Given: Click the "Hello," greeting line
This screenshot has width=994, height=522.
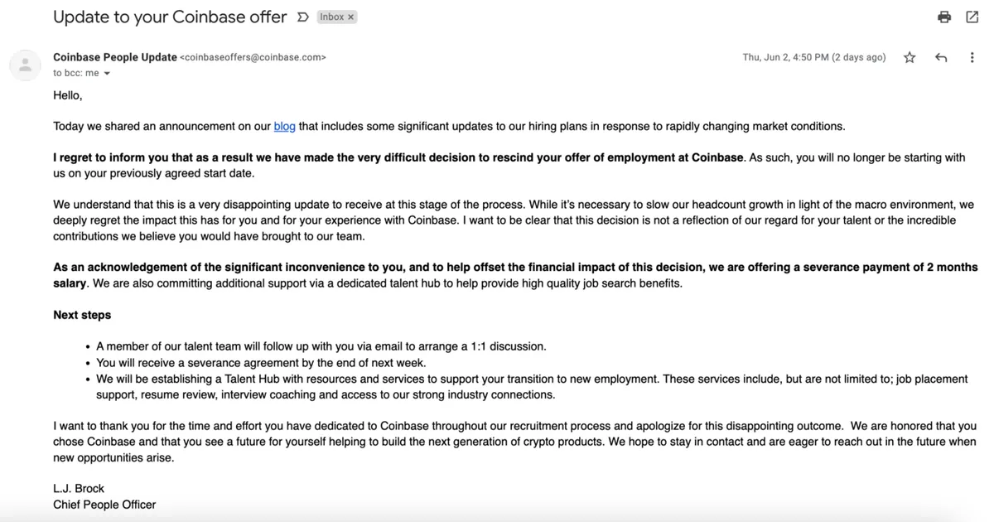Looking at the screenshot, I should click(x=68, y=95).
